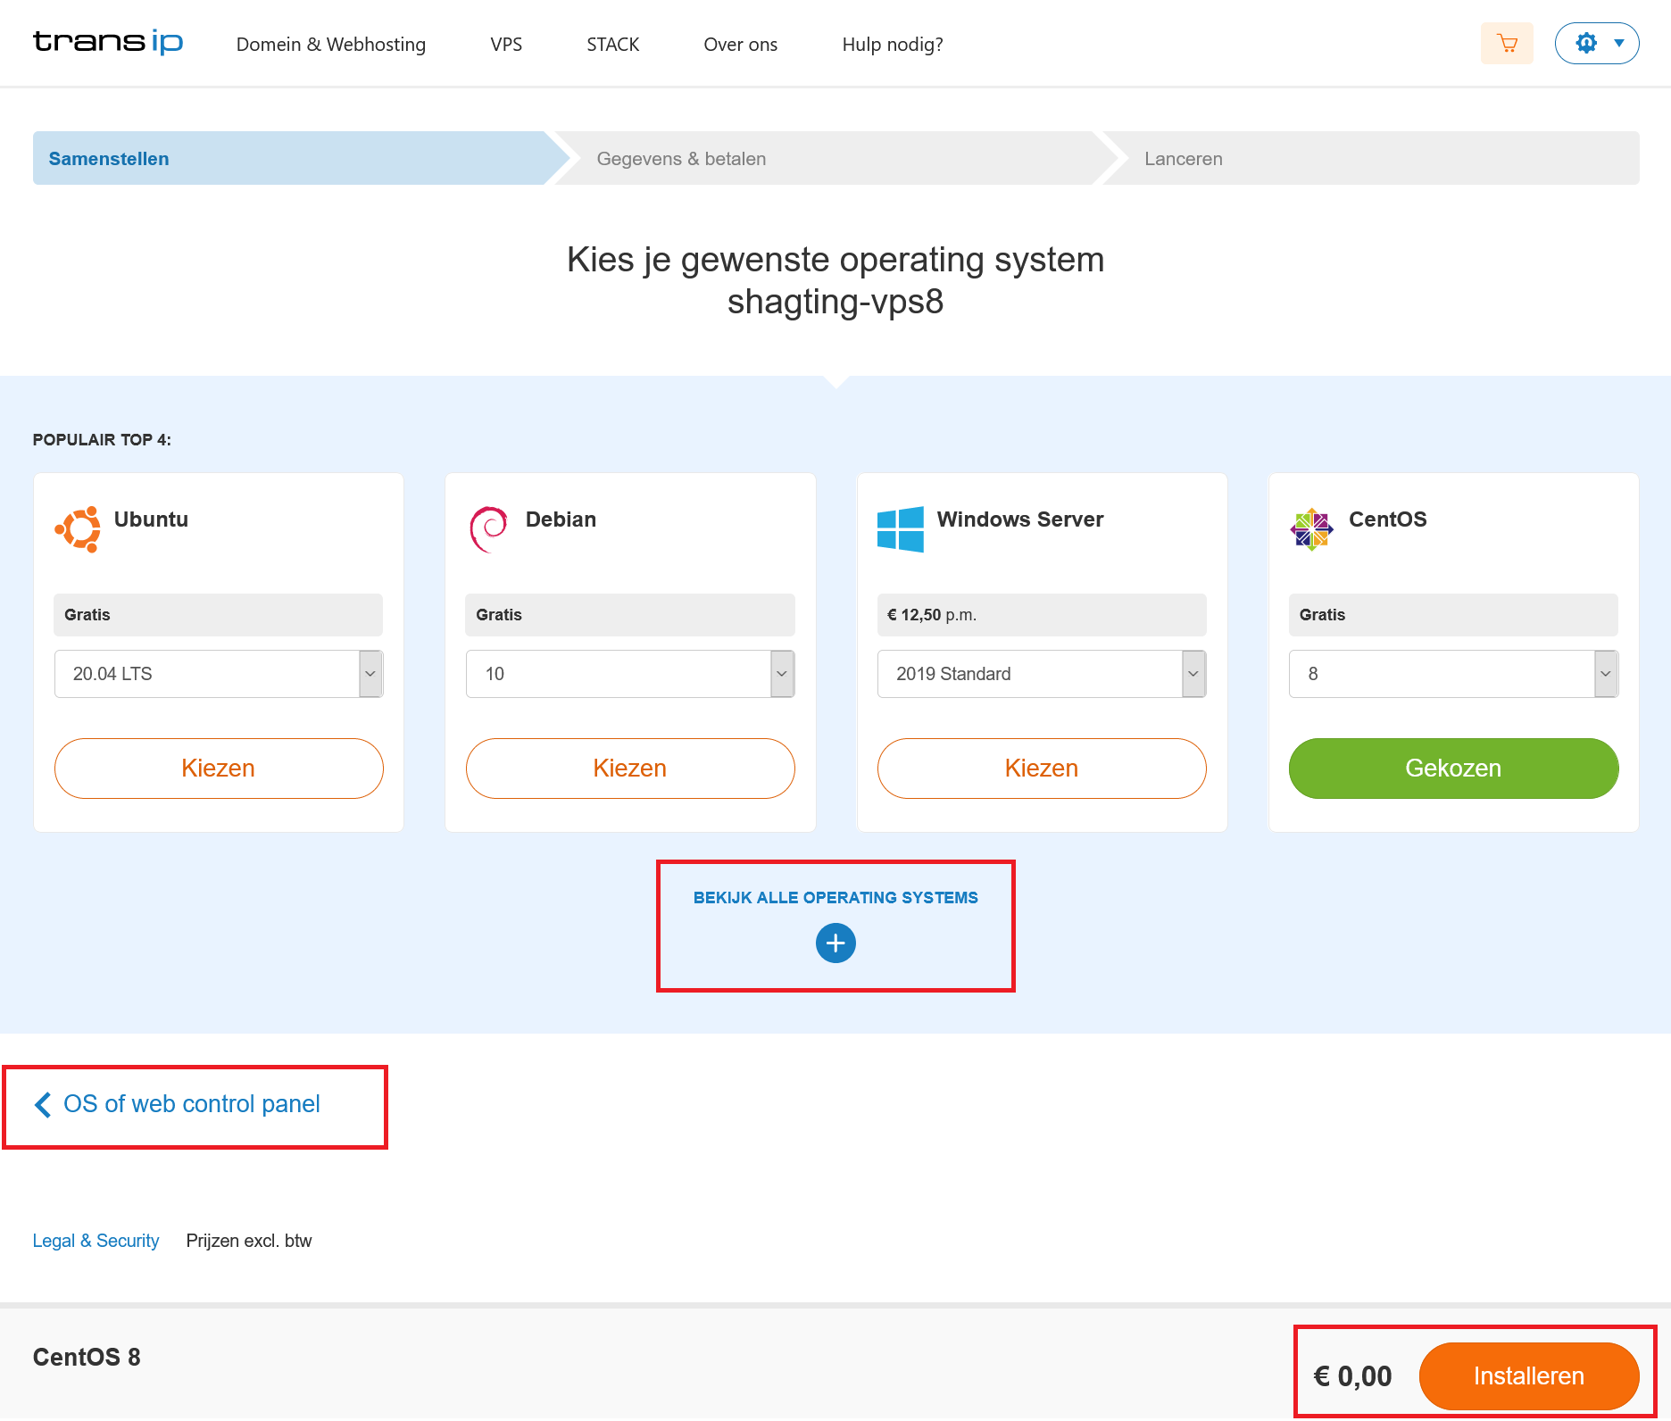The height and width of the screenshot is (1421, 1671).
Task: Choose Windows Server with Kiezen button
Action: pyautogui.click(x=1042, y=769)
